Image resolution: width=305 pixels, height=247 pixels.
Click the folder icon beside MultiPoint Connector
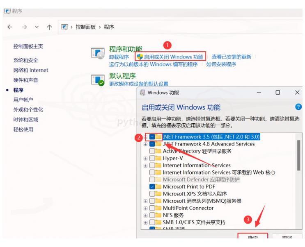[158, 208]
